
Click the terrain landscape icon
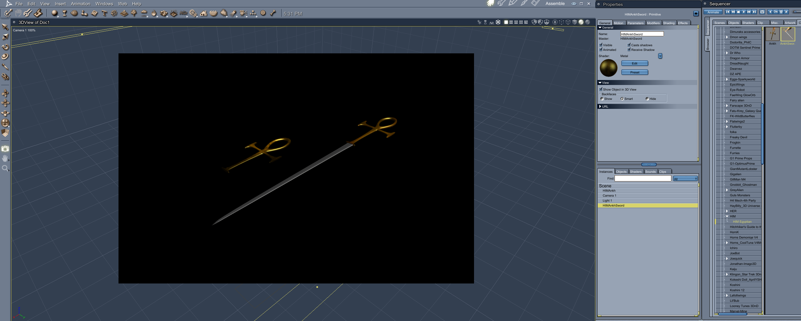tap(124, 13)
